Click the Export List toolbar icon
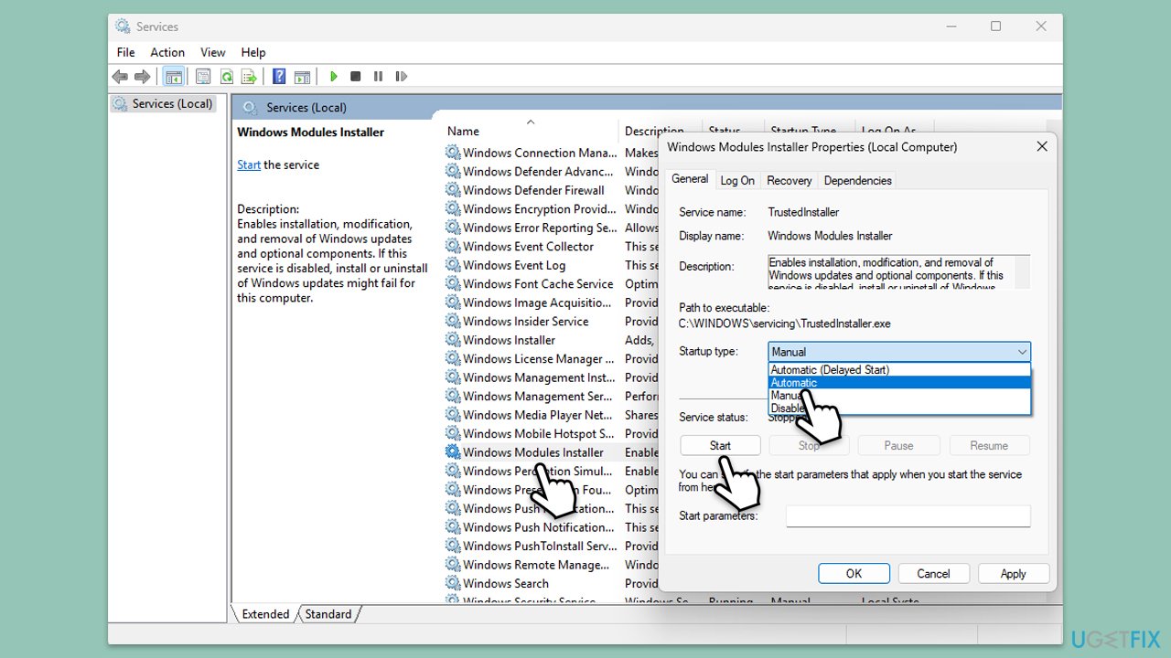 247,77
